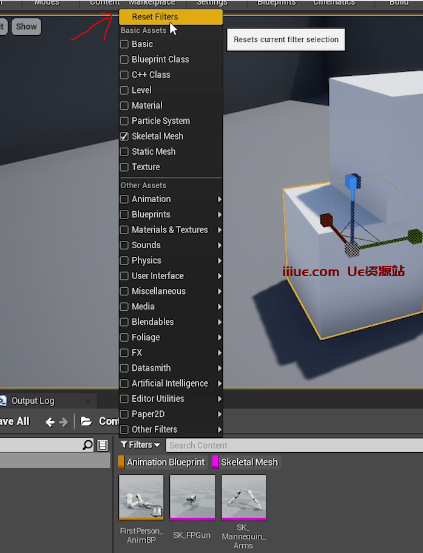This screenshot has width=423, height=553.
Task: Uncheck the Skeletal Mesh filter checkbox
Action: click(124, 137)
